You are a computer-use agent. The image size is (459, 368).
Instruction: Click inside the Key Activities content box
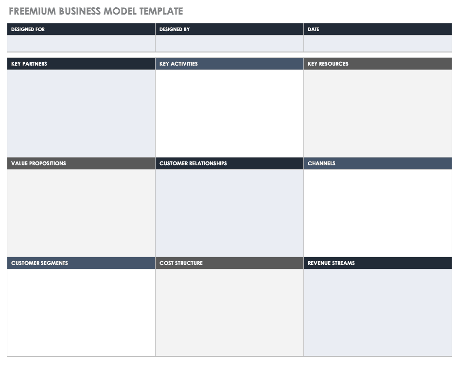pos(229,113)
